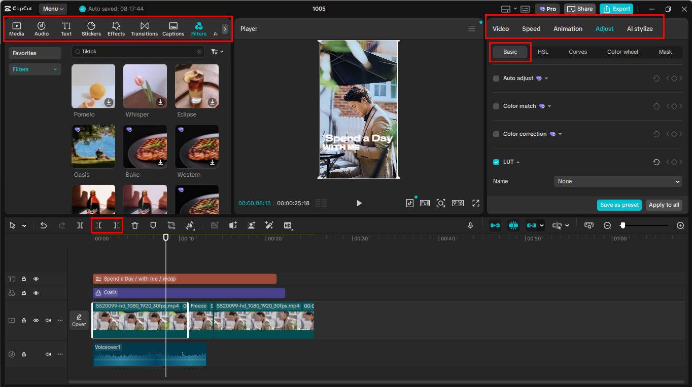This screenshot has width=692, height=387.
Task: Open the LUT Name dropdown showing None
Action: click(x=617, y=181)
